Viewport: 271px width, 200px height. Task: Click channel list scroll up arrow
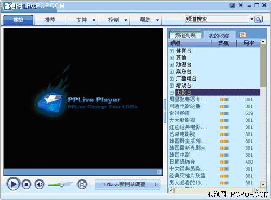click(263, 42)
